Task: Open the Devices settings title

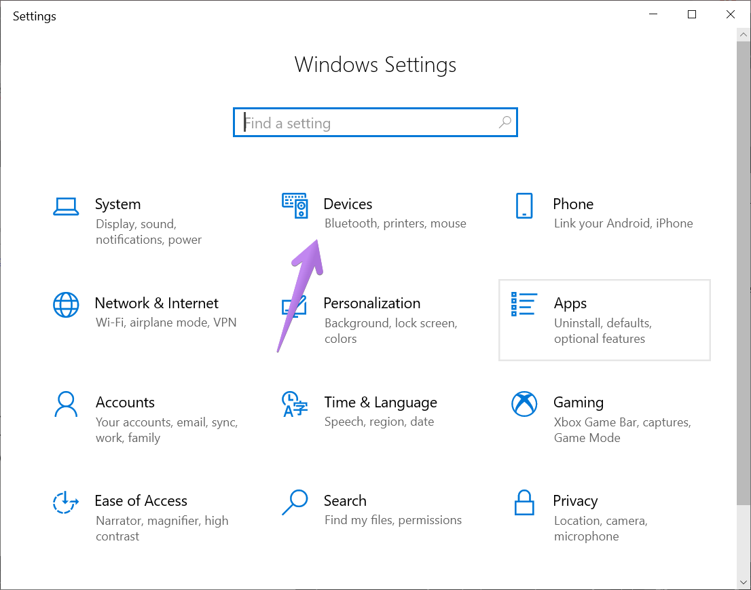Action: point(348,204)
